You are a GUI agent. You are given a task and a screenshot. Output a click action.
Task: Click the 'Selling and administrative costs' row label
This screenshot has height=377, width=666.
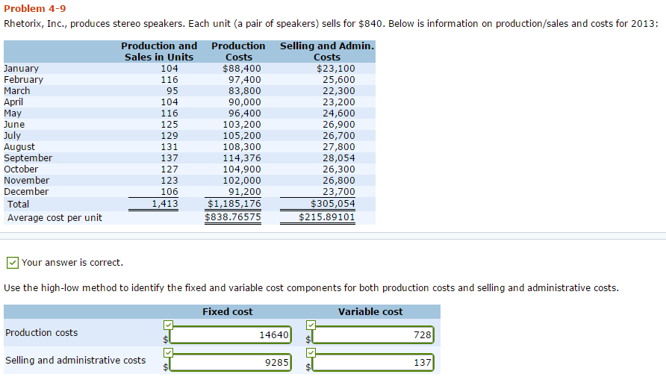[75, 361]
